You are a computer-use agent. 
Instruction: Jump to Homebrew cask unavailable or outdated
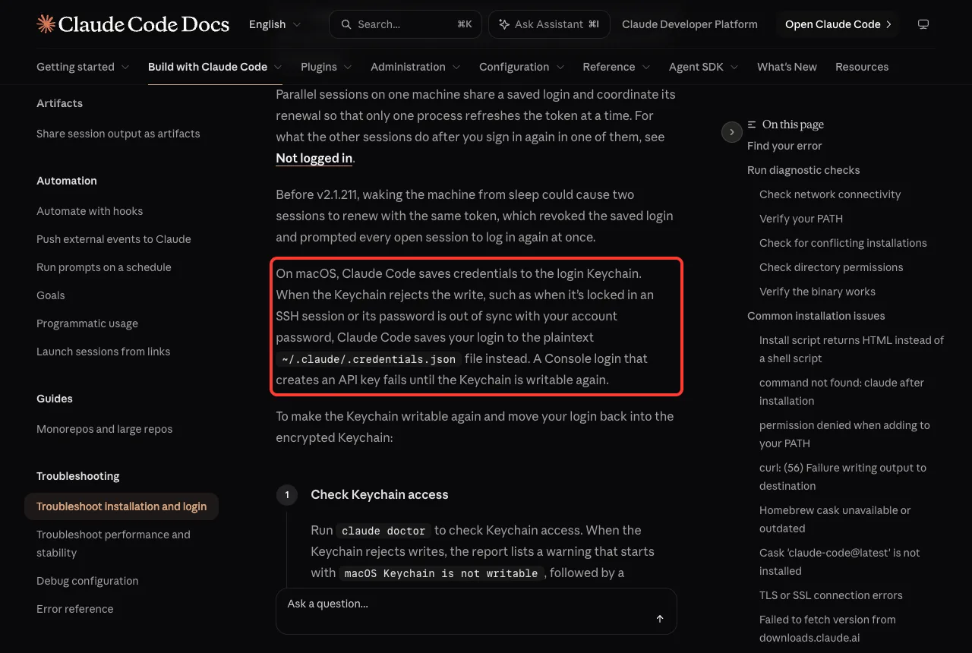835,519
